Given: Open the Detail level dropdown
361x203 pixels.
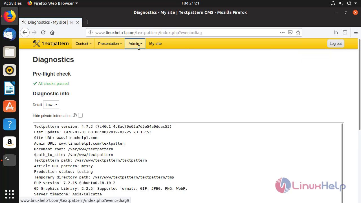Looking at the screenshot, I should click(x=51, y=105).
